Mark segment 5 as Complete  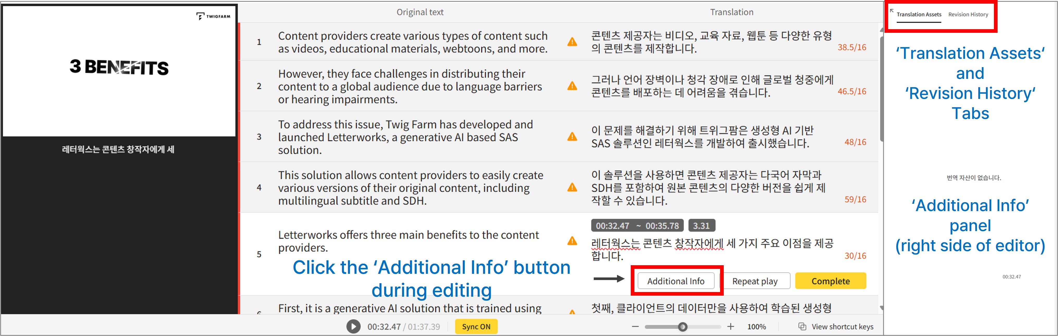(x=831, y=281)
